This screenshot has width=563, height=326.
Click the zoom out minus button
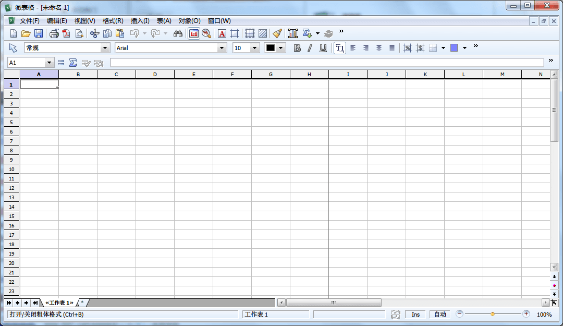(460, 314)
